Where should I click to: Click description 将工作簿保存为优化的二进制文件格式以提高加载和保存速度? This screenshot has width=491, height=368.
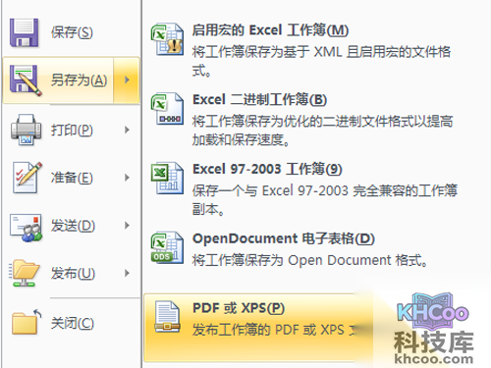tap(323, 131)
